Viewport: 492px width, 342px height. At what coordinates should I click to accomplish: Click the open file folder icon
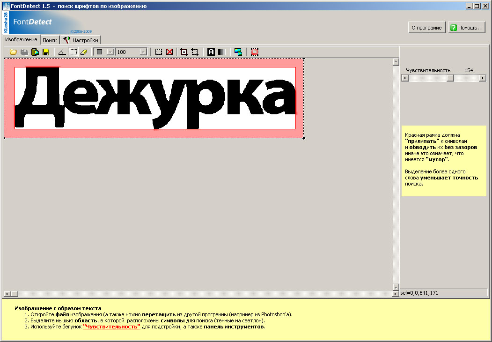pos(13,52)
